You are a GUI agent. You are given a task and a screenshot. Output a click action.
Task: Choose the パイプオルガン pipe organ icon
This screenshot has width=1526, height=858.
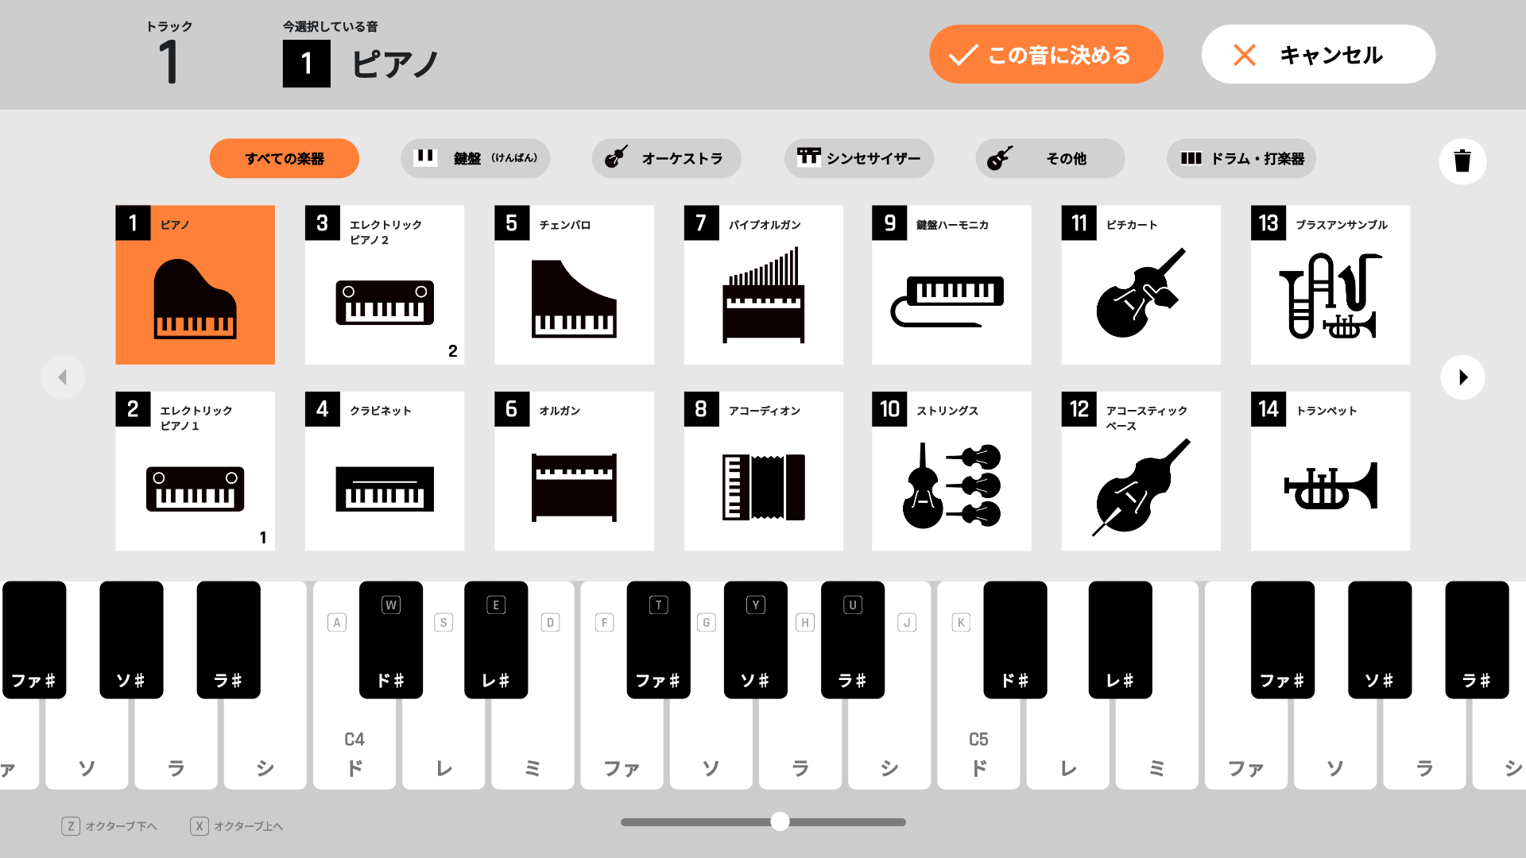coord(763,285)
